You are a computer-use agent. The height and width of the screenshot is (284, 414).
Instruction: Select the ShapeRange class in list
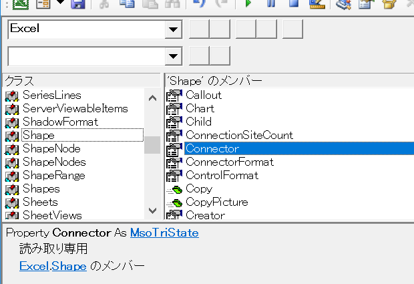pyautogui.click(x=54, y=176)
